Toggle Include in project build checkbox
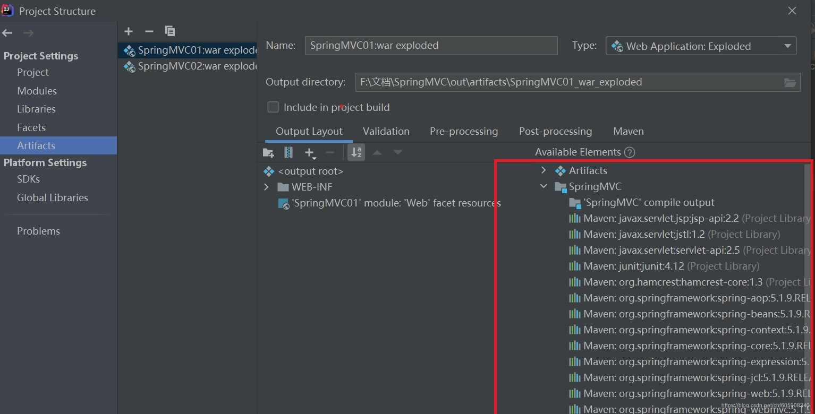This screenshot has width=815, height=414. tap(273, 107)
